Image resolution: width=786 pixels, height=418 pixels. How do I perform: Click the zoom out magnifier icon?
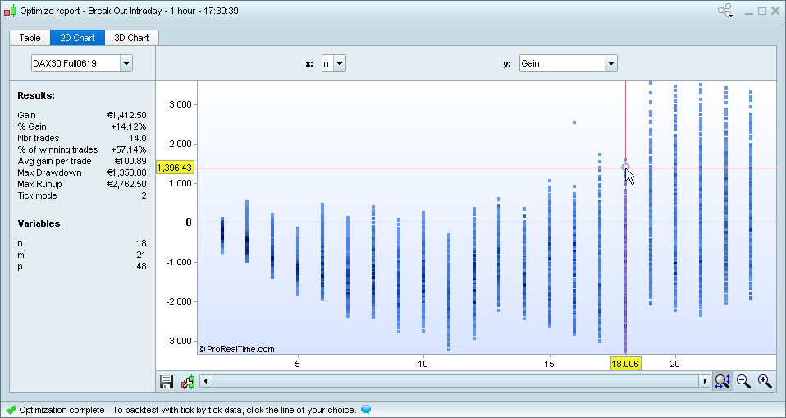[743, 381]
